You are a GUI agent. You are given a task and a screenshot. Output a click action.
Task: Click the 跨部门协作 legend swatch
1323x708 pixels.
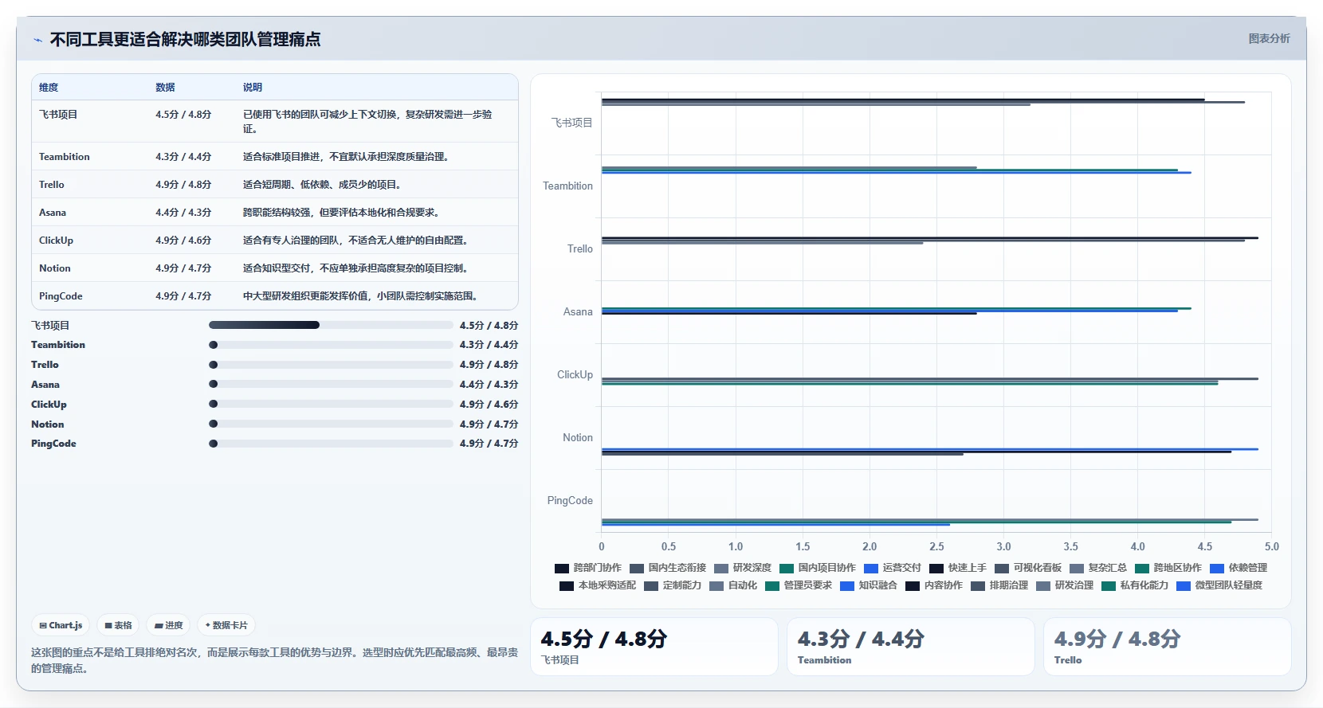[x=562, y=568]
